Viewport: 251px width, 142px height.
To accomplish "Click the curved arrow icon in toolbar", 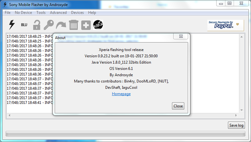I will pyautogui.click(x=61, y=26).
